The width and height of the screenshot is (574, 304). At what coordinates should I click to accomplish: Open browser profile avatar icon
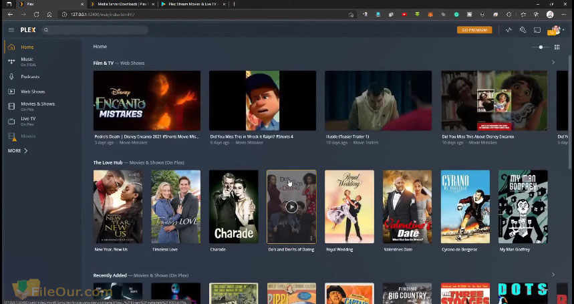click(550, 15)
